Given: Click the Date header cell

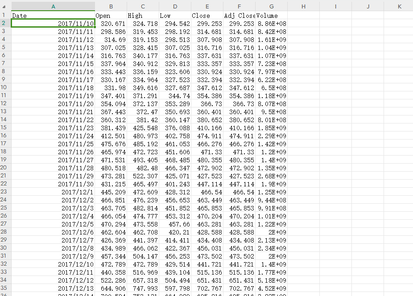Looking at the screenshot, I should [x=53, y=16].
